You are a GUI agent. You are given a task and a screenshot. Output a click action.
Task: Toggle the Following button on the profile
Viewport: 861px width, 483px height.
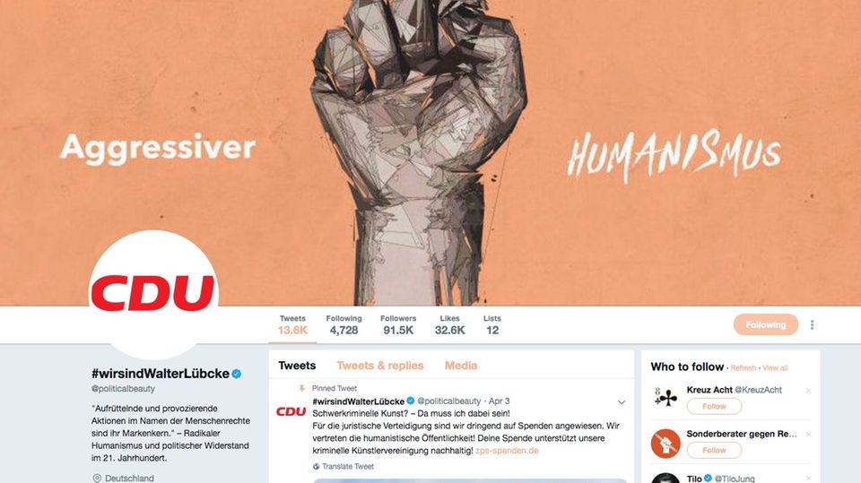pyautogui.click(x=765, y=325)
